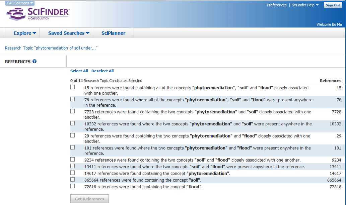This screenshot has width=346, height=205.
Task: Click the count value 29 in References column
Action: click(339, 136)
